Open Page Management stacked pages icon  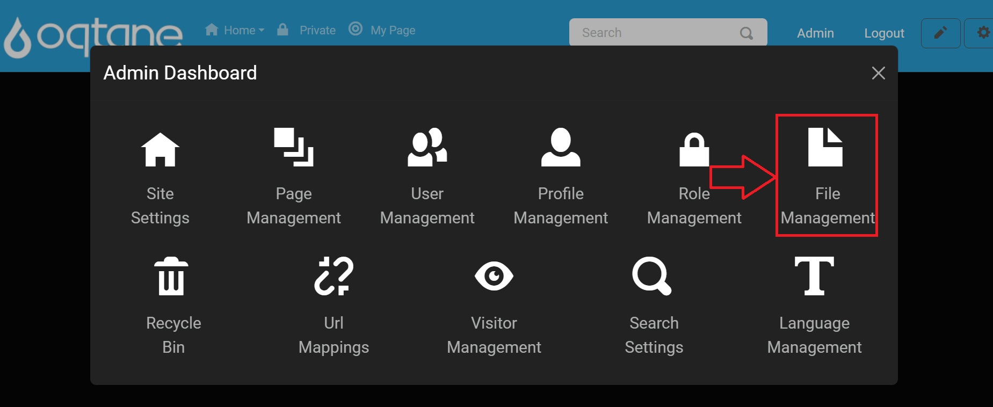click(x=294, y=147)
